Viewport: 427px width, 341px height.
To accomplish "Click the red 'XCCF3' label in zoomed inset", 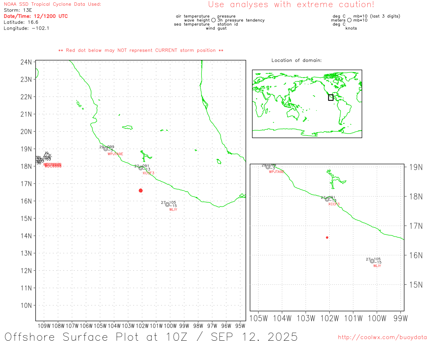I will point(334,204).
